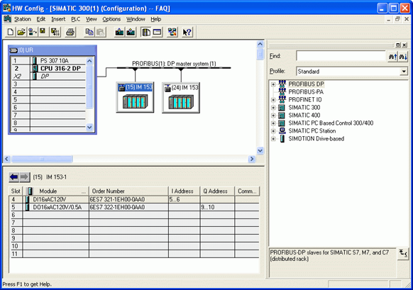
Task: Click the Find input field
Action: point(341,56)
